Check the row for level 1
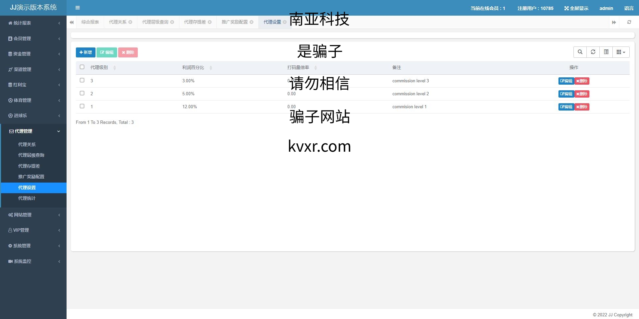Viewport: 639px width, 319px height. 82,106
